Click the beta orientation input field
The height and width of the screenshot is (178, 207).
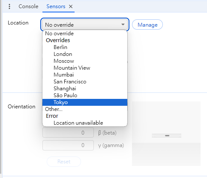coord(68,132)
